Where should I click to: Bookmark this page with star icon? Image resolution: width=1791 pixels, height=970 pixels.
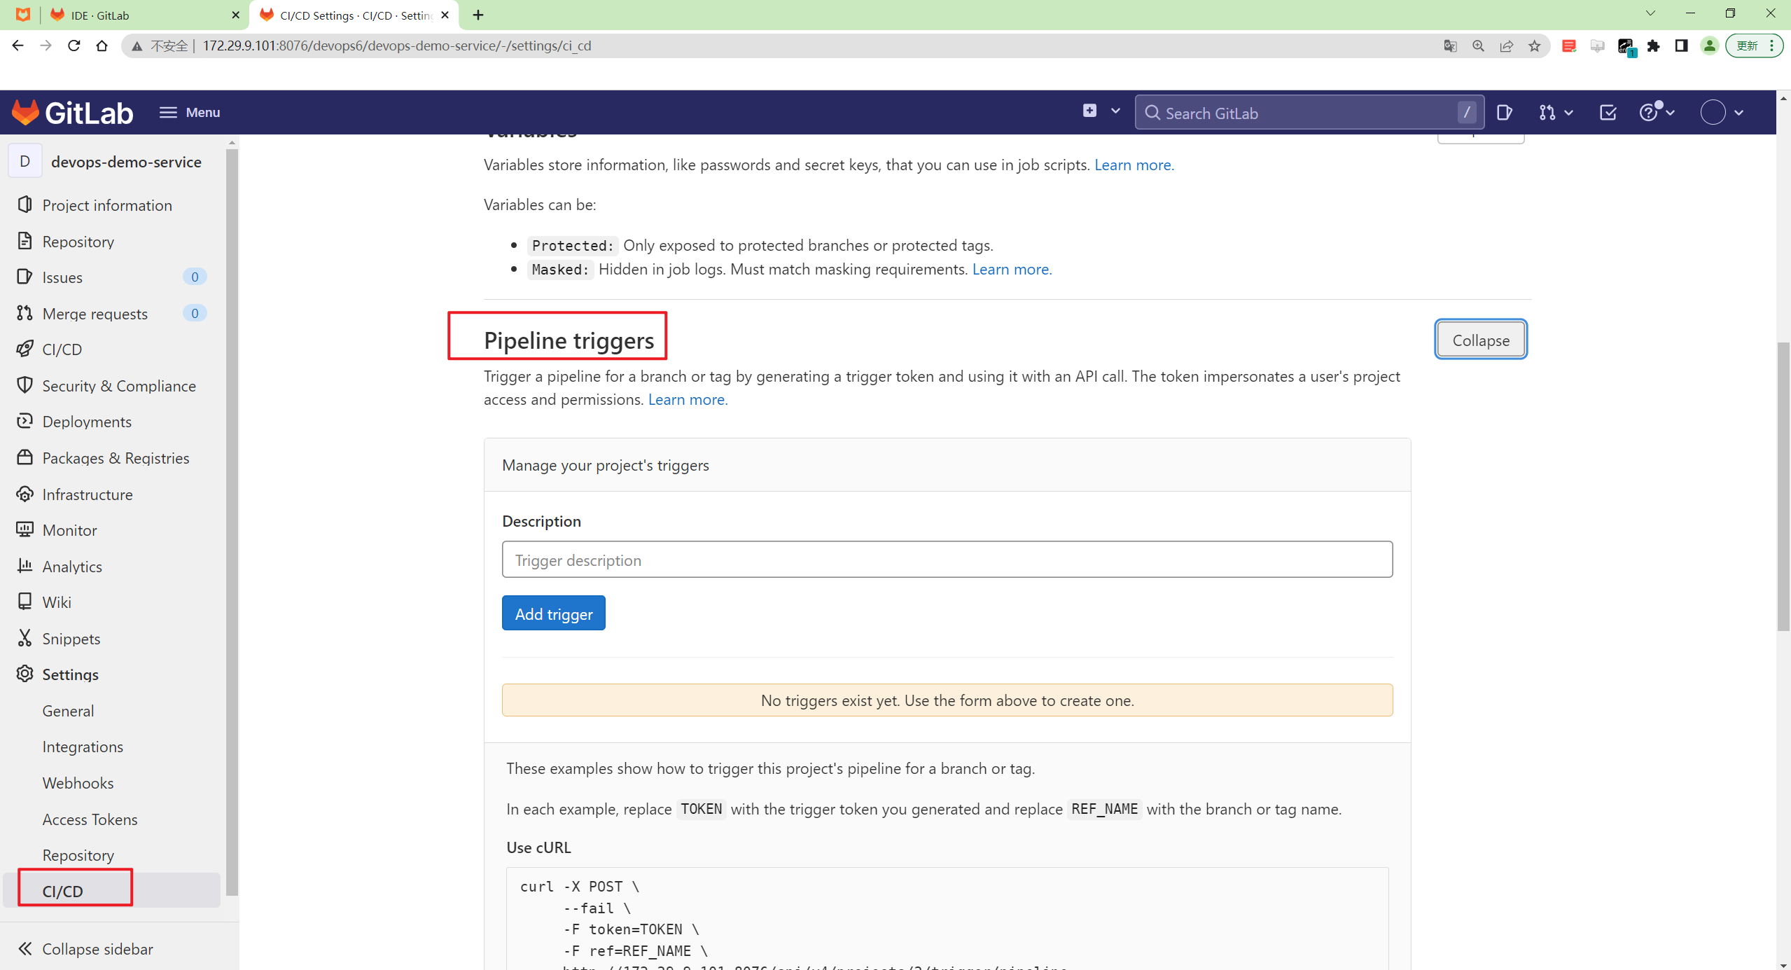pyautogui.click(x=1534, y=46)
